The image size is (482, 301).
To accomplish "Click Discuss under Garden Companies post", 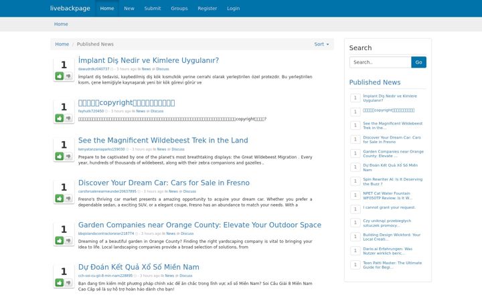I will pyautogui.click(x=187, y=233).
